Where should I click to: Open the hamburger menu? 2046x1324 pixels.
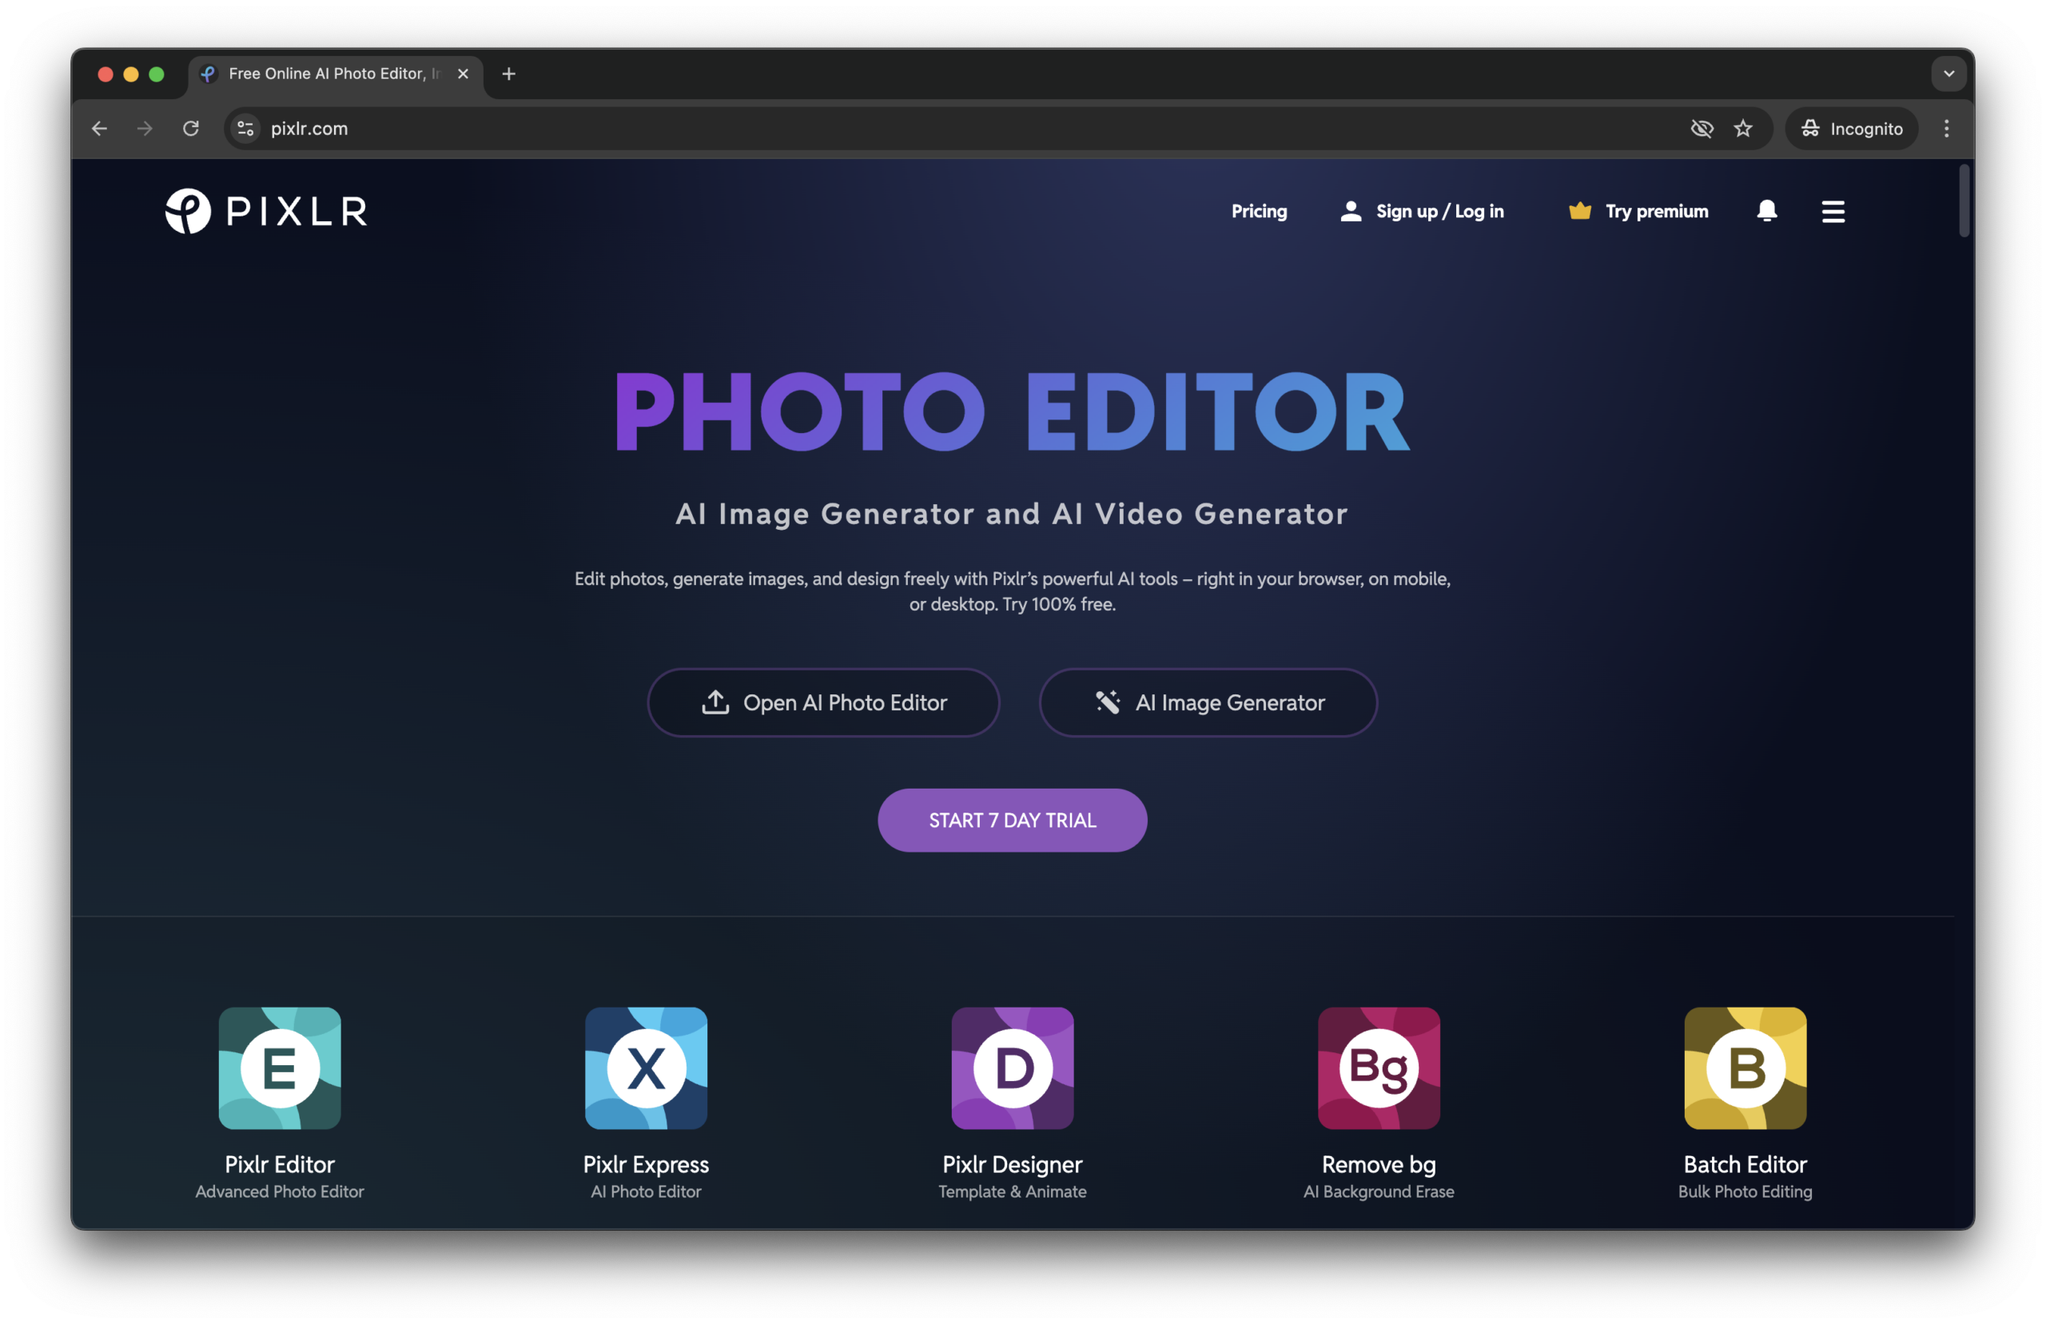click(x=1833, y=212)
